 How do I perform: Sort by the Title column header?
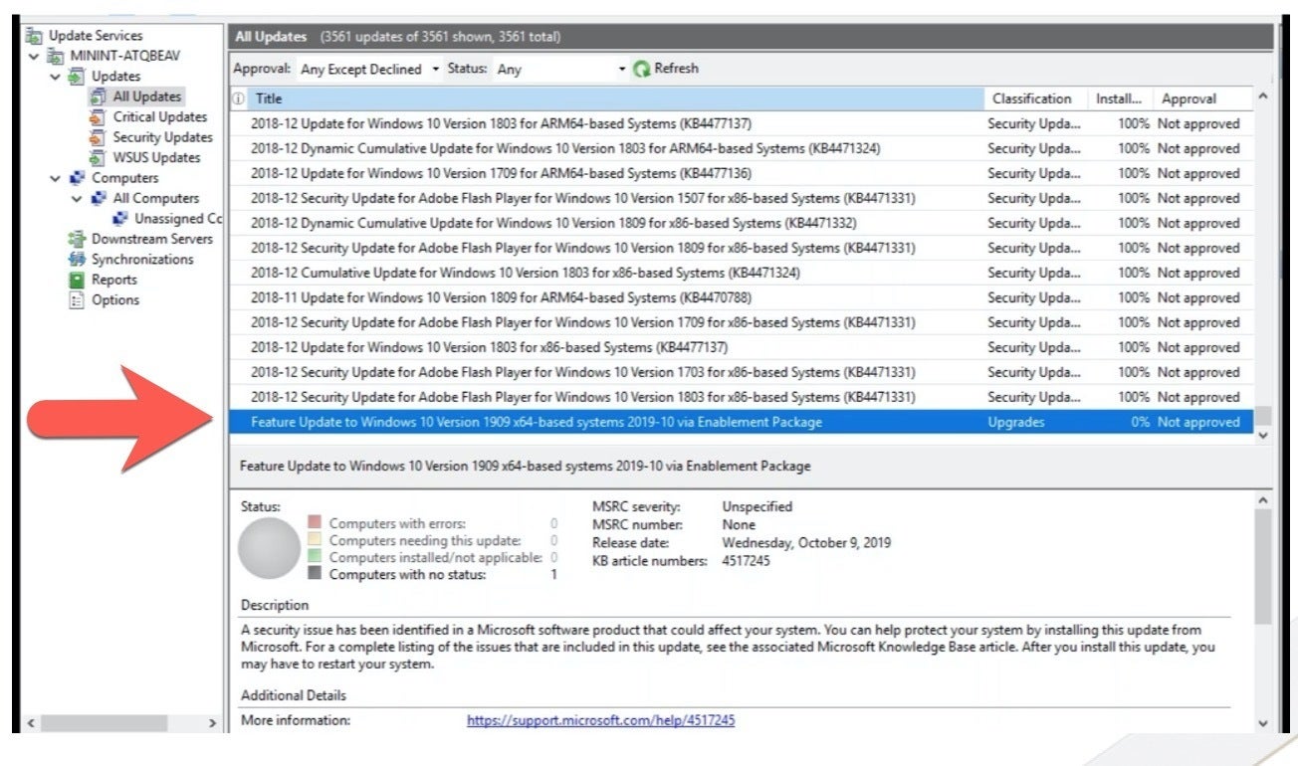pos(615,98)
